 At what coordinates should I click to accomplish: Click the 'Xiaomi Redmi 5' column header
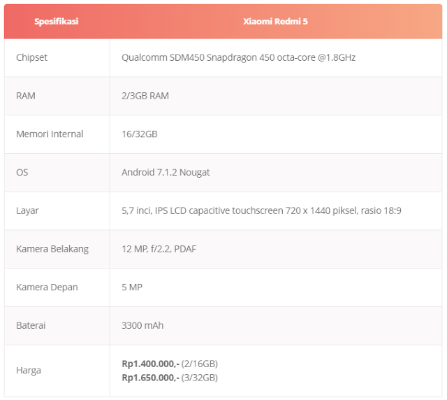[275, 22]
